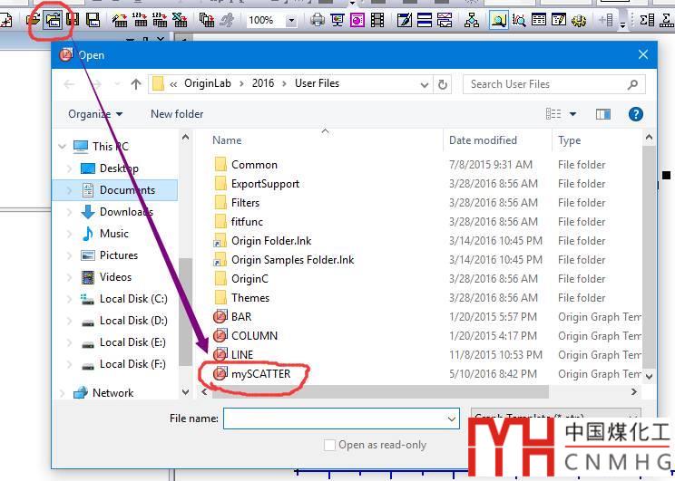Click the refresh button beside address bar
This screenshot has width=675, height=481.
[442, 84]
